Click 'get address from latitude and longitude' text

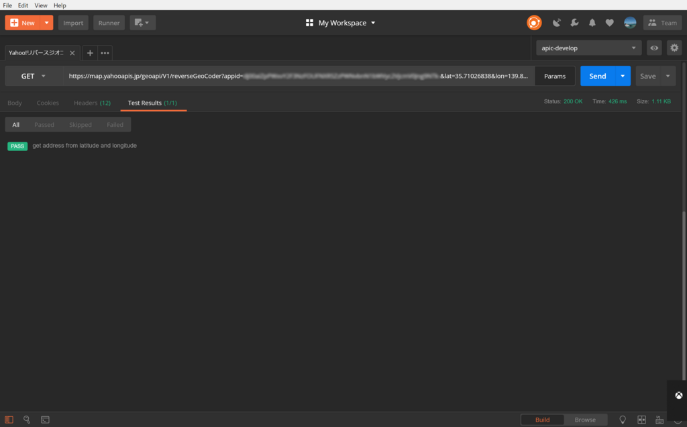click(x=85, y=146)
